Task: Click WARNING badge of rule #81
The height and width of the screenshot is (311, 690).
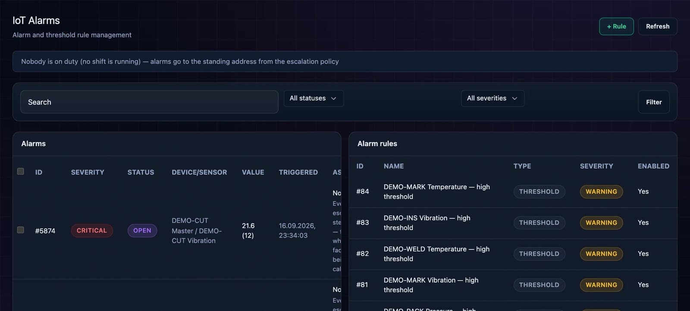Action: (601, 285)
